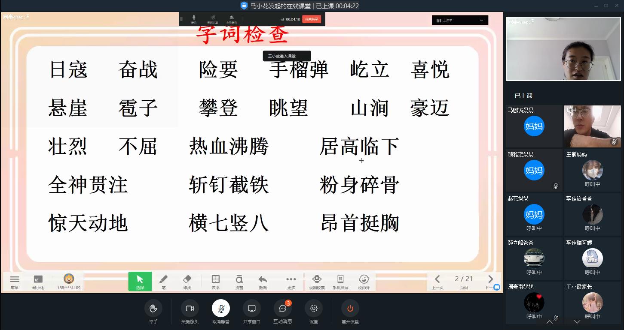Click the Undo (撤消) arrow icon
This screenshot has width=624, height=330.
click(263, 281)
